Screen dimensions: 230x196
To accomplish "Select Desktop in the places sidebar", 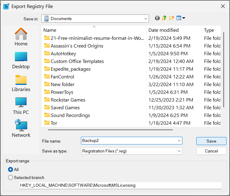I will pyautogui.click(x=21, y=60).
